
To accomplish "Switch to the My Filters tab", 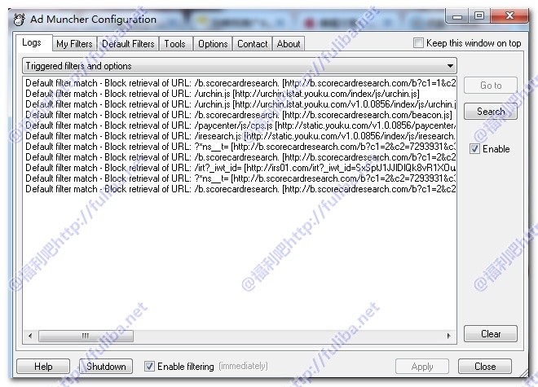I will point(74,44).
